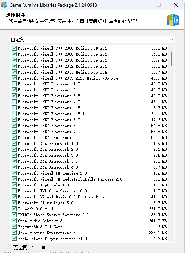Screen dimensions: 188x253
Task: Uncheck .NET Framework 7.0 checkbox
Action: (x=14, y=132)
